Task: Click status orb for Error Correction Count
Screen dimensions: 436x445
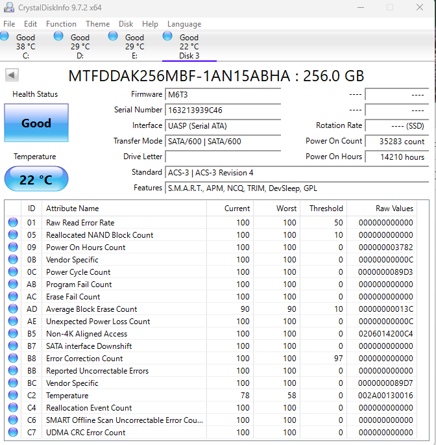Action: coord(13,358)
